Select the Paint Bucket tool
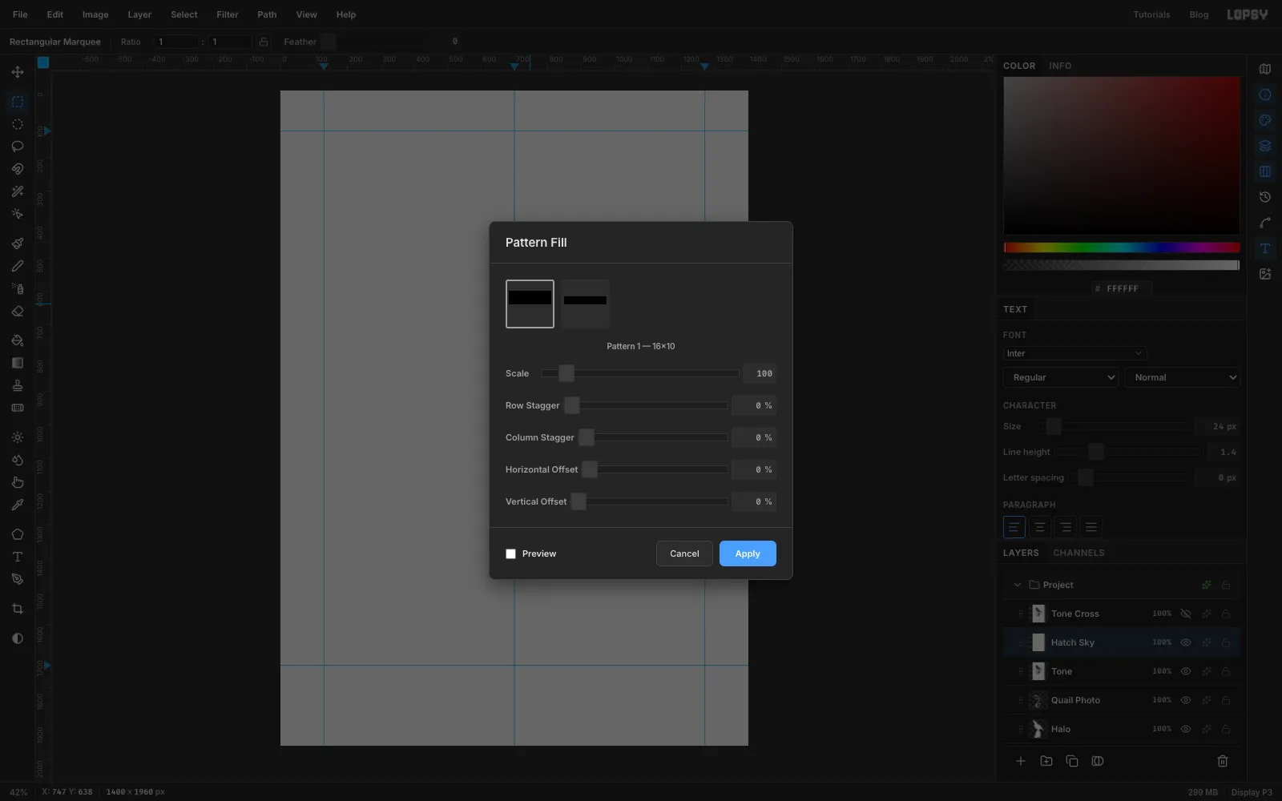 pyautogui.click(x=18, y=340)
